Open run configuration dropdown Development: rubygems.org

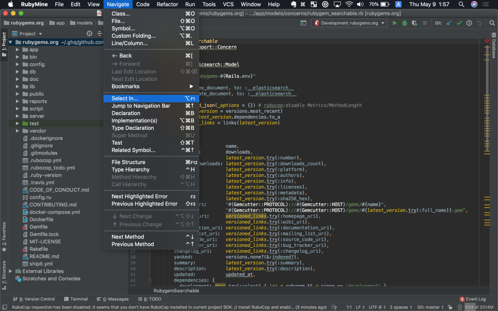(349, 23)
